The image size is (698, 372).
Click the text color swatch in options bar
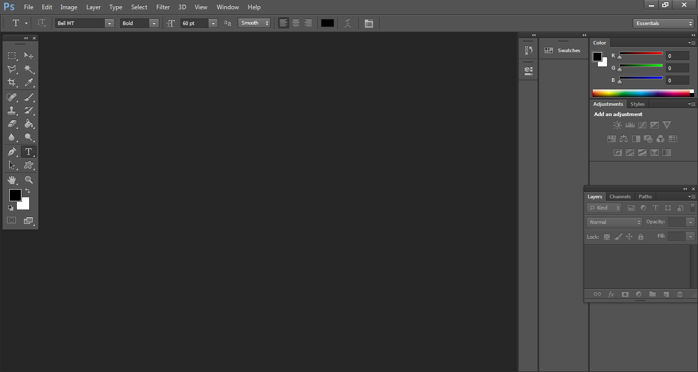pyautogui.click(x=328, y=23)
